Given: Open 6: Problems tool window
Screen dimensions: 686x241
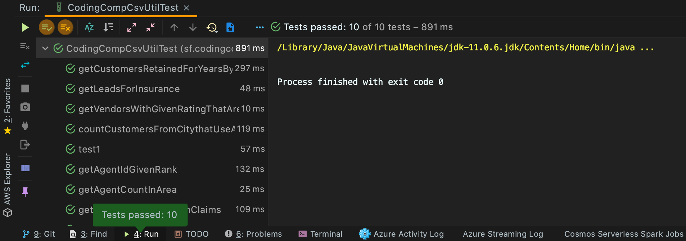Looking at the screenshot, I should click(x=253, y=234).
